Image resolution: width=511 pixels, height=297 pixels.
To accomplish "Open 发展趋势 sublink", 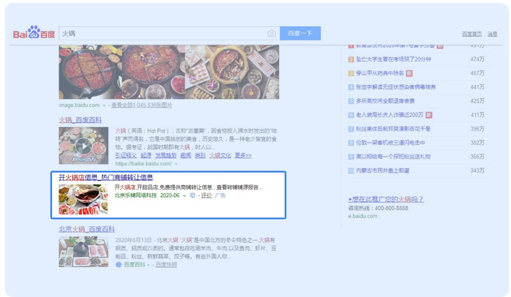I will click(166, 155).
